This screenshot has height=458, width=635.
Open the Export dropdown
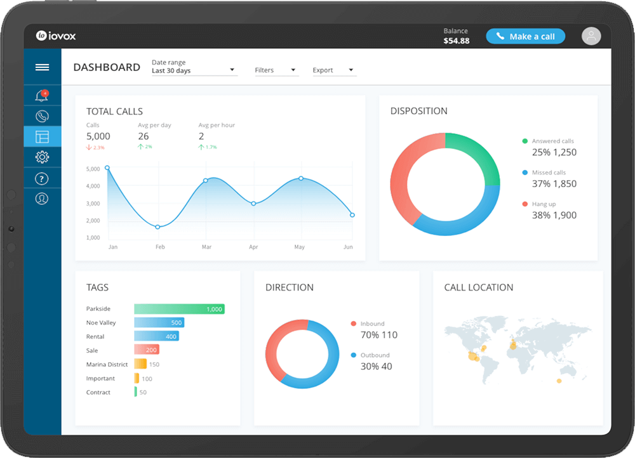coord(333,70)
